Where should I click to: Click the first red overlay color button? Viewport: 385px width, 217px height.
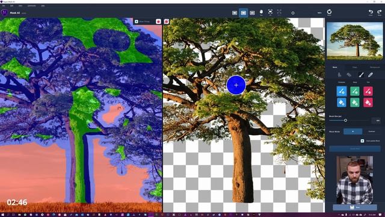click(x=158, y=22)
